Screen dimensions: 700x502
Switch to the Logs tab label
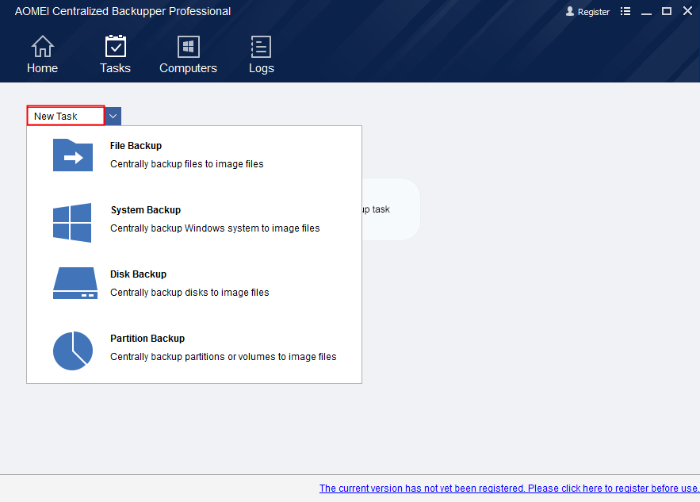coord(262,68)
